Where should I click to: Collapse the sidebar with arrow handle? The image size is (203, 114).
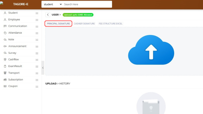point(43,68)
